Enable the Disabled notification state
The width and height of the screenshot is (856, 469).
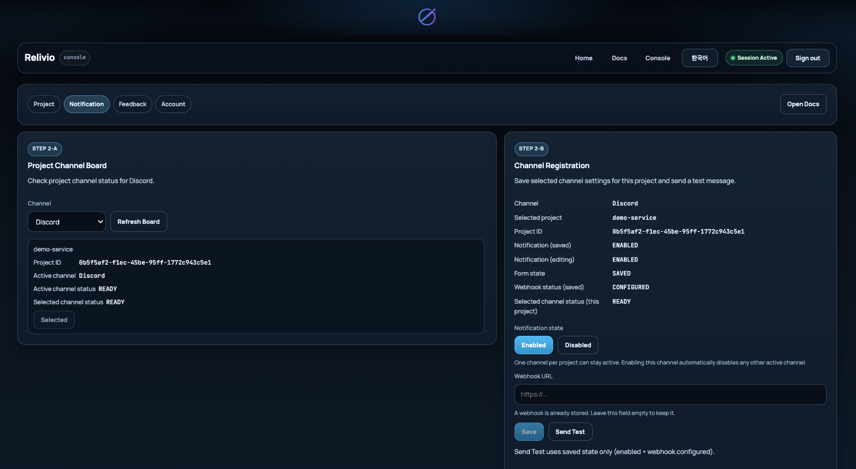click(x=577, y=345)
